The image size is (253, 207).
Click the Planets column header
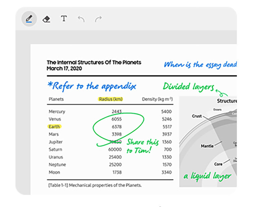[56, 99]
